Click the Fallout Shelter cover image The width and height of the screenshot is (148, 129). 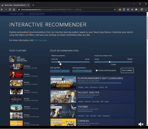[63, 96]
